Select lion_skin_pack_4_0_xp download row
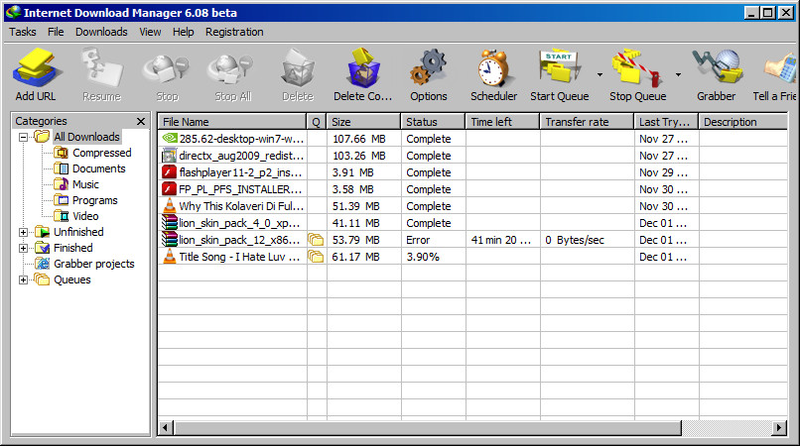This screenshot has height=446, width=800. [472, 223]
